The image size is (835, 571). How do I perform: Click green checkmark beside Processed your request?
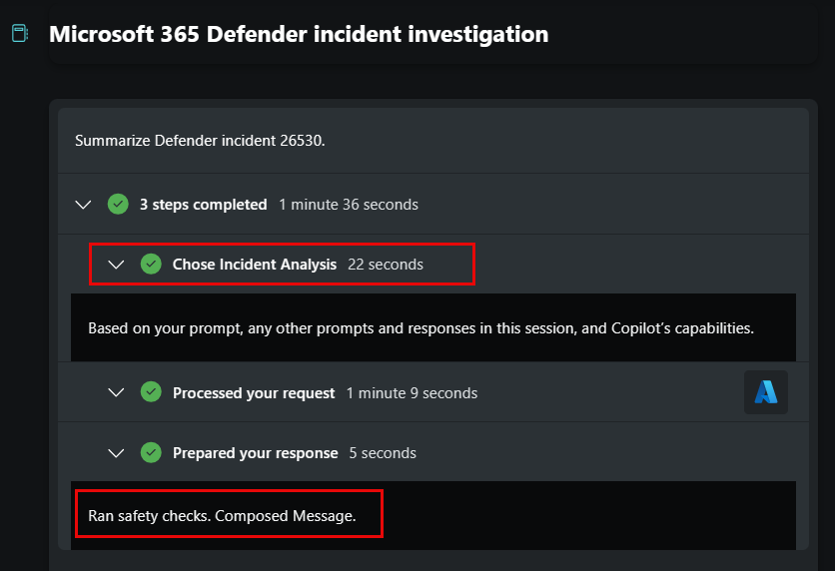point(151,392)
